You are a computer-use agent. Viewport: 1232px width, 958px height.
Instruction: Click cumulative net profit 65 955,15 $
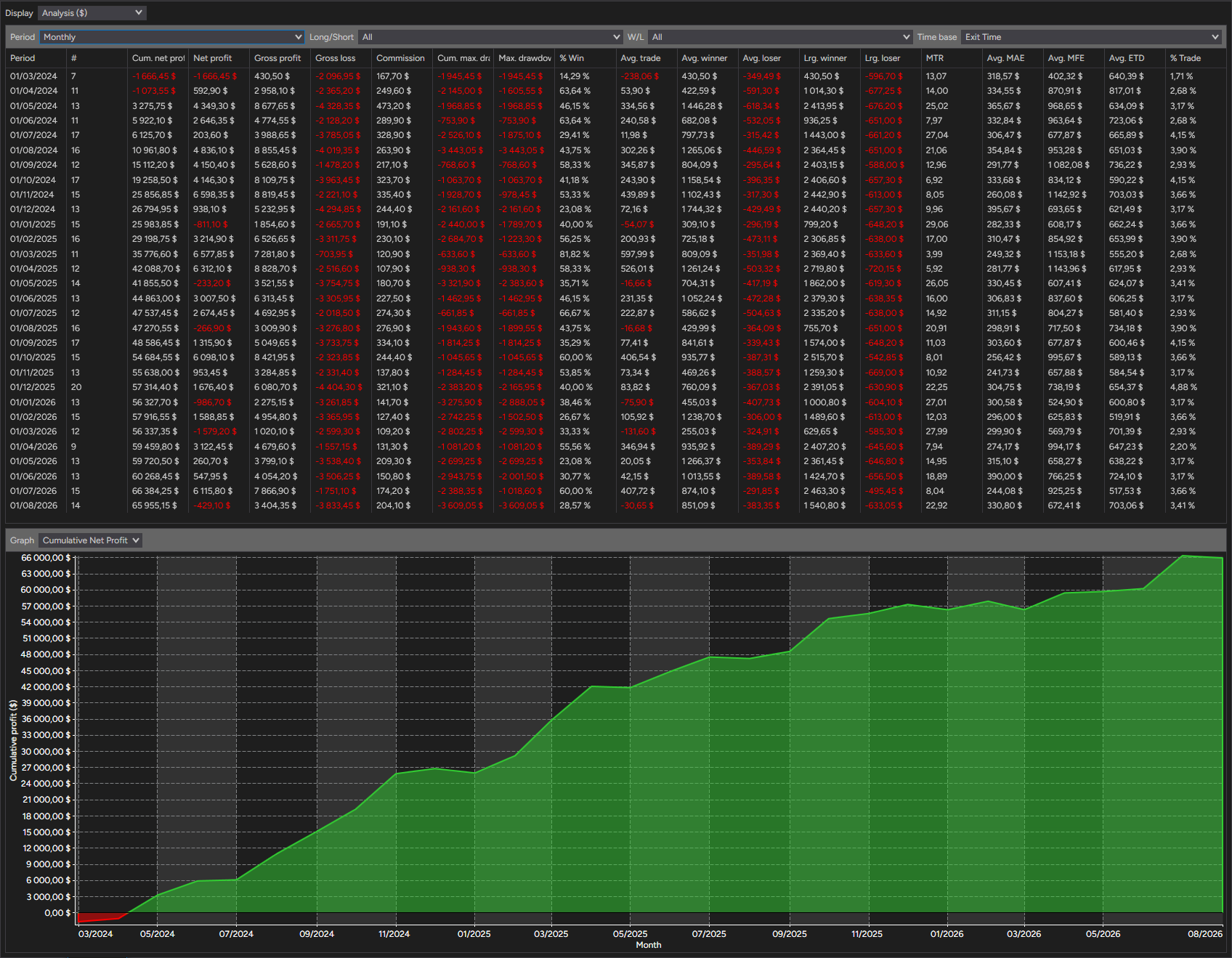coord(155,506)
